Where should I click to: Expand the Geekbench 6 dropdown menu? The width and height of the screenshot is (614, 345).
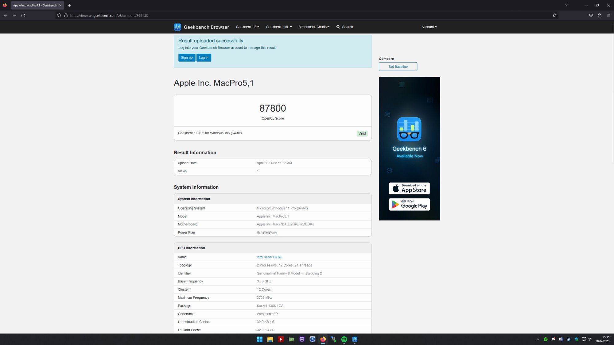[247, 27]
